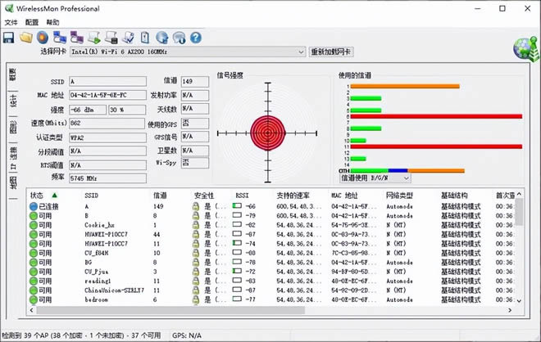Click the blue connected computers toolbar icon
This screenshot has width=541, height=342.
point(60,38)
